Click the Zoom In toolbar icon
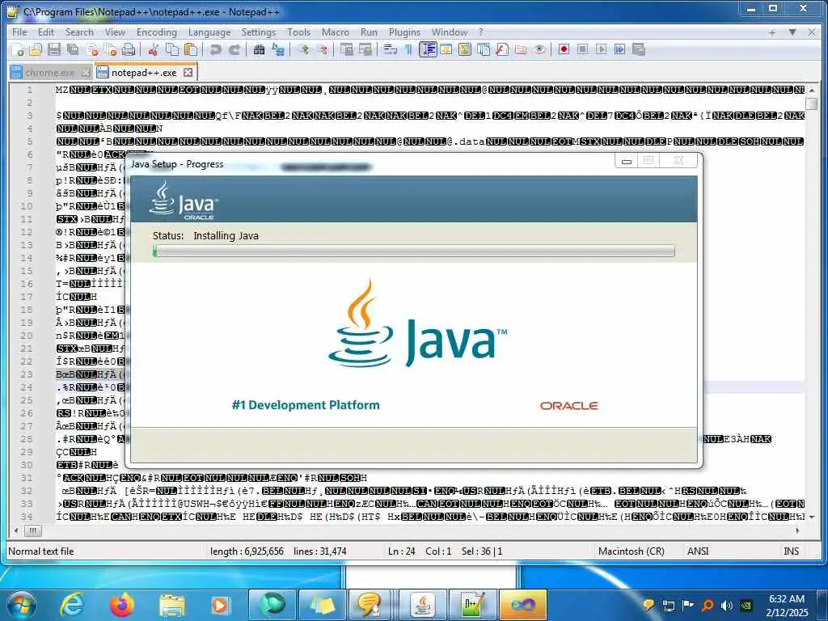The width and height of the screenshot is (828, 621). pos(302,49)
